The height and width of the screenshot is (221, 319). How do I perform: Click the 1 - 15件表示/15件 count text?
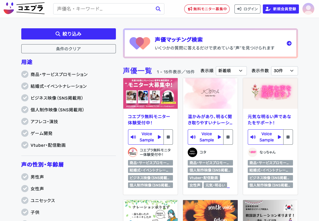pos(176,72)
